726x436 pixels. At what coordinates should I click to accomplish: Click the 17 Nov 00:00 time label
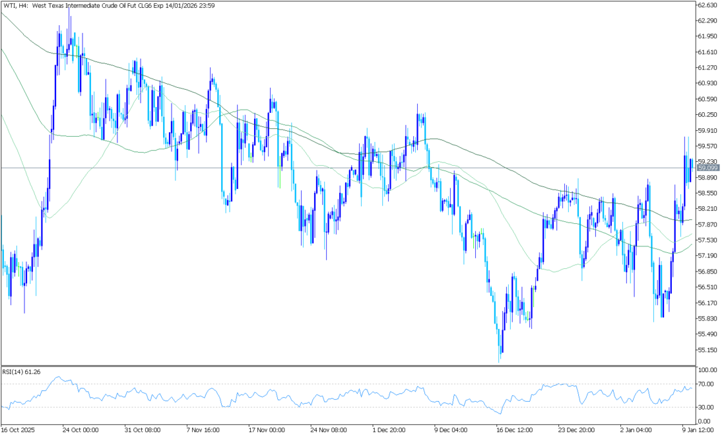click(x=267, y=429)
